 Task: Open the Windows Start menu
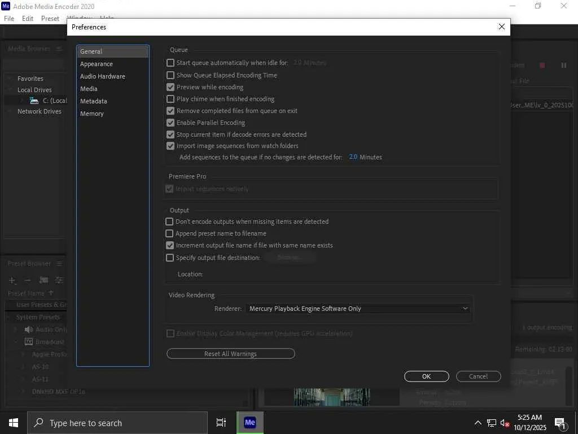(14, 423)
